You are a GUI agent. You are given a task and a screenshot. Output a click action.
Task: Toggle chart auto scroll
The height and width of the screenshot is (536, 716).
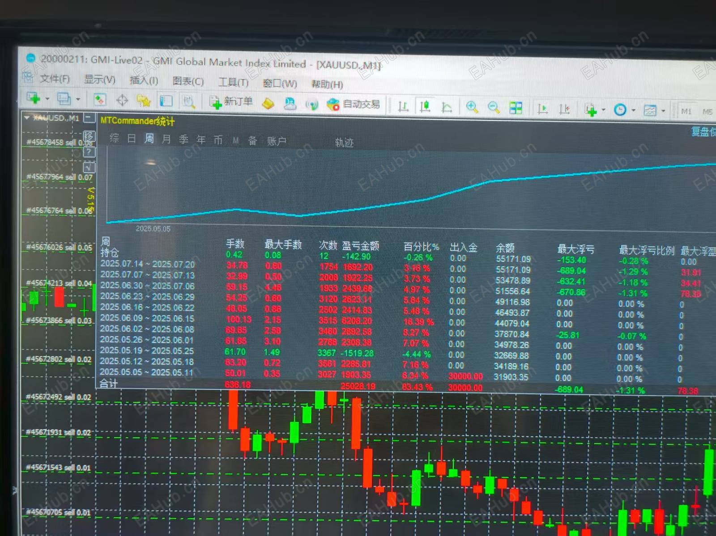[542, 109]
